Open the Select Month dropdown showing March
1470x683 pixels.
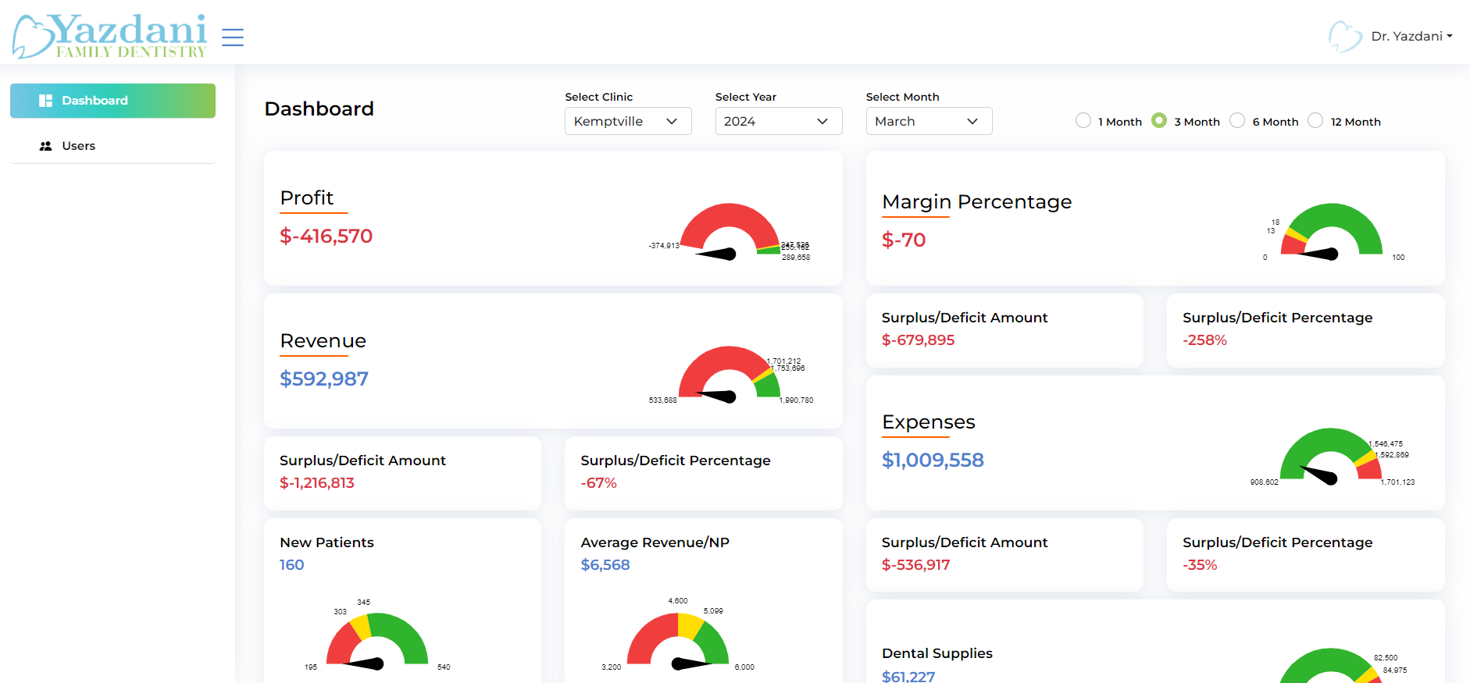pos(929,121)
